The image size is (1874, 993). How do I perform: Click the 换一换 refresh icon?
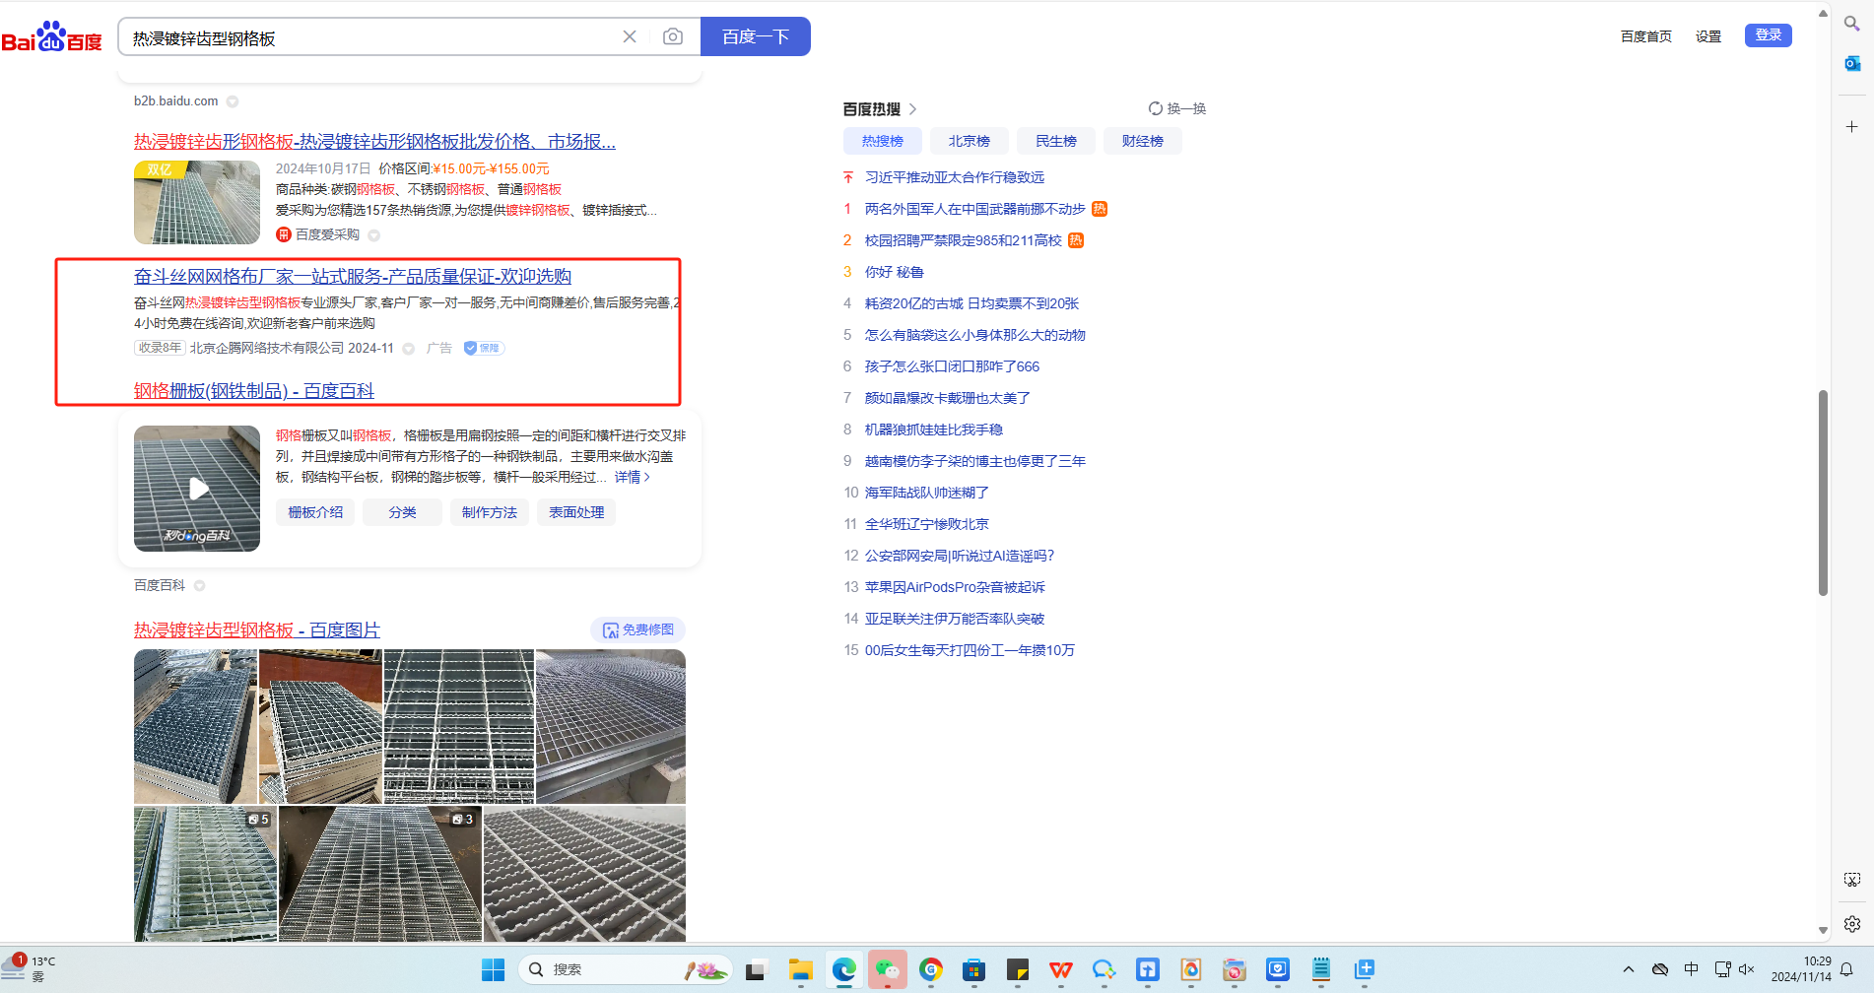click(1156, 108)
